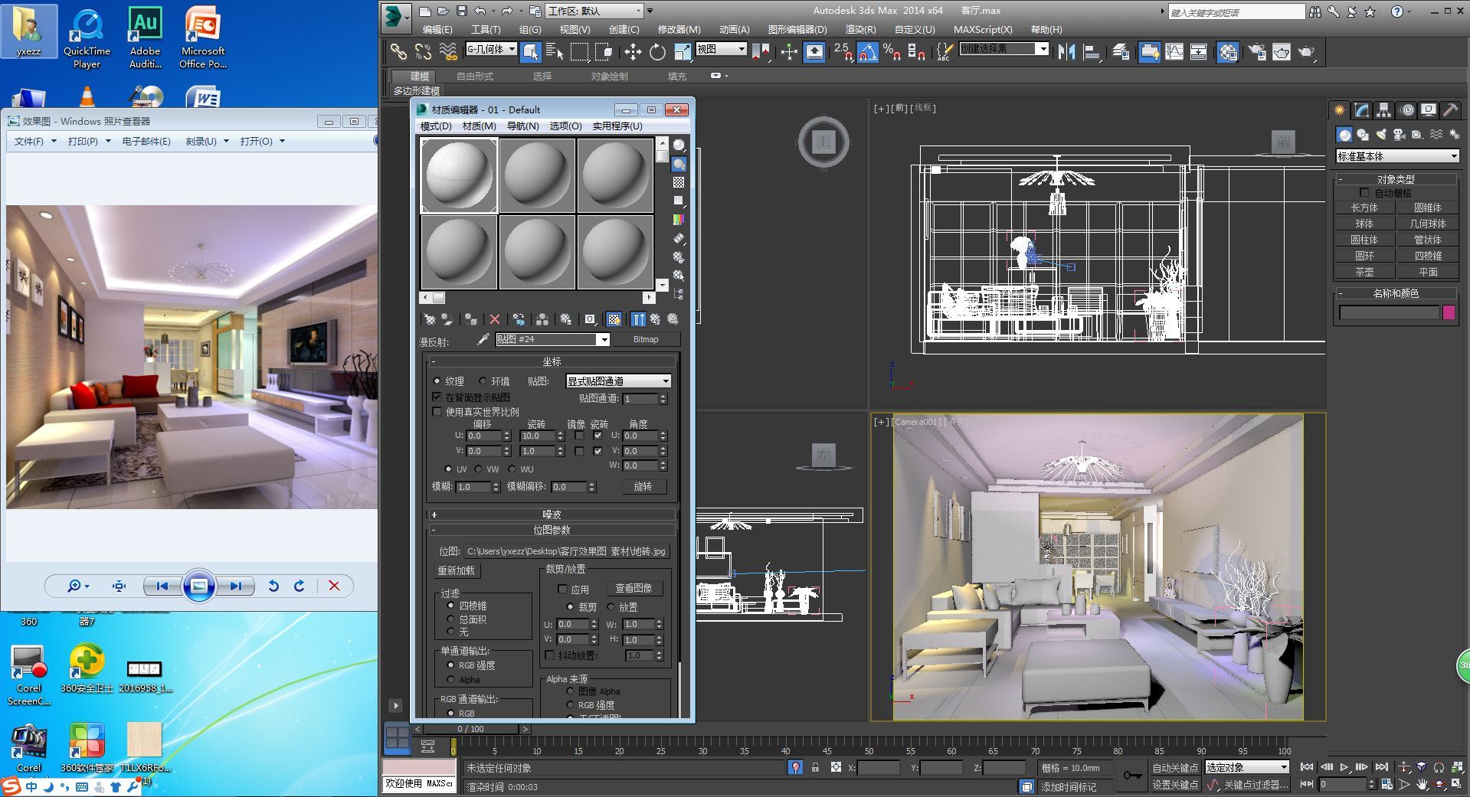This screenshot has height=797, width=1470.
Task: Uncheck the V tile checkbox
Action: (x=597, y=451)
